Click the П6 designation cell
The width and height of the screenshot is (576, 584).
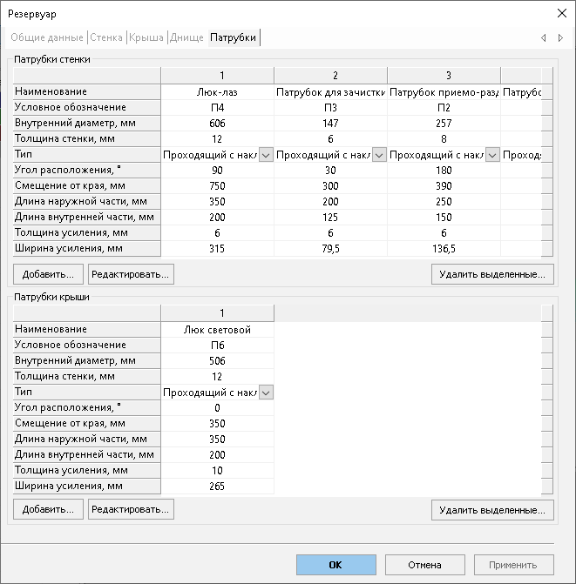coord(217,346)
